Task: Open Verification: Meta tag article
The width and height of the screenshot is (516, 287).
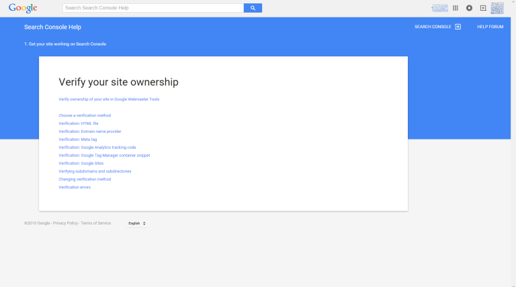Action: pos(78,139)
